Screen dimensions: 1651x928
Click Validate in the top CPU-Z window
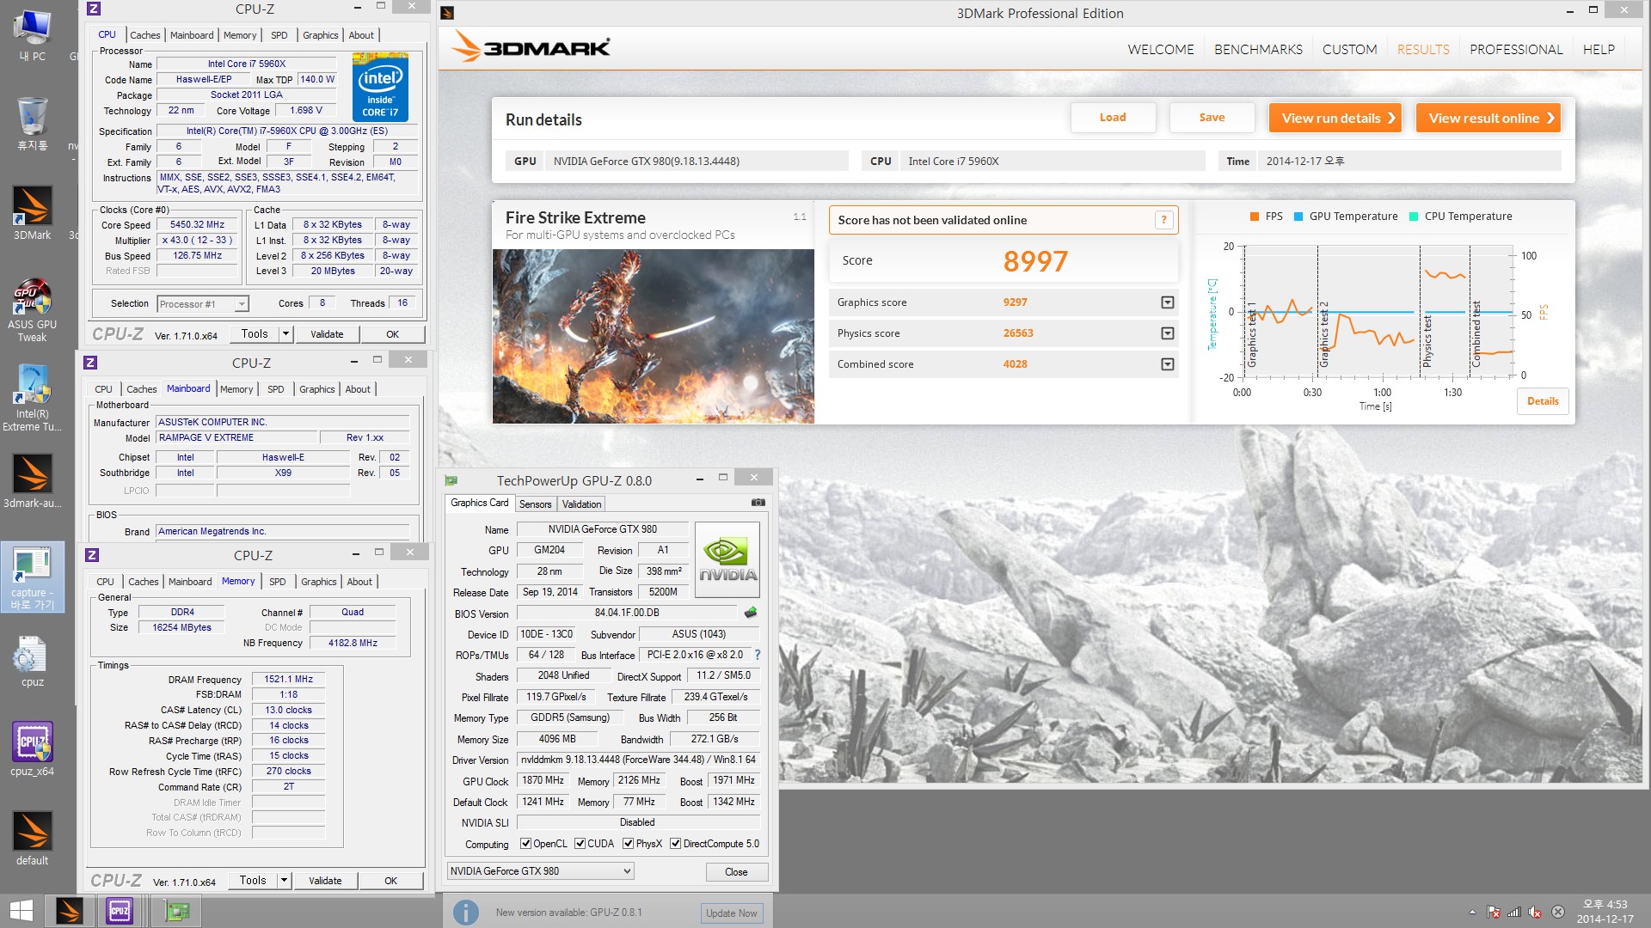click(x=327, y=334)
